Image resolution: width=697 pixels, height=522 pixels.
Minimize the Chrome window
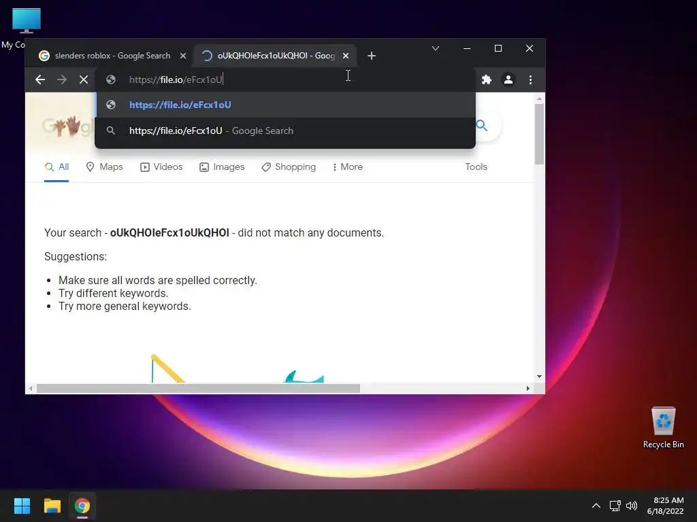[x=467, y=48]
